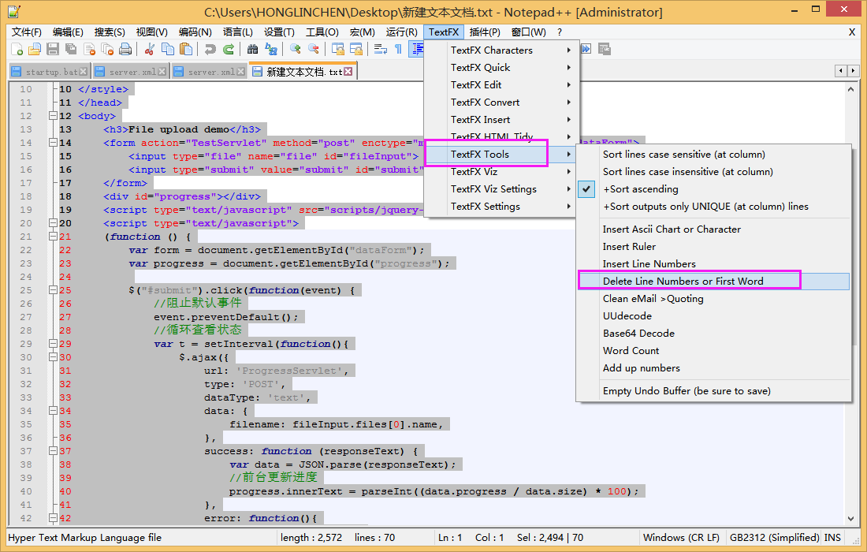The image size is (867, 552).
Task: Open the 文件(F) menu
Action: [x=27, y=32]
